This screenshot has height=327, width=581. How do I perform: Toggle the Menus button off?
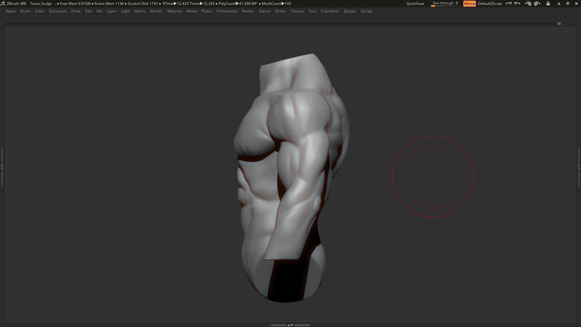pos(470,4)
